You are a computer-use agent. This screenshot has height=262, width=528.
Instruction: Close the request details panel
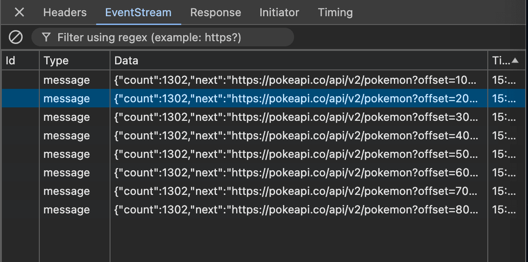[x=19, y=12]
